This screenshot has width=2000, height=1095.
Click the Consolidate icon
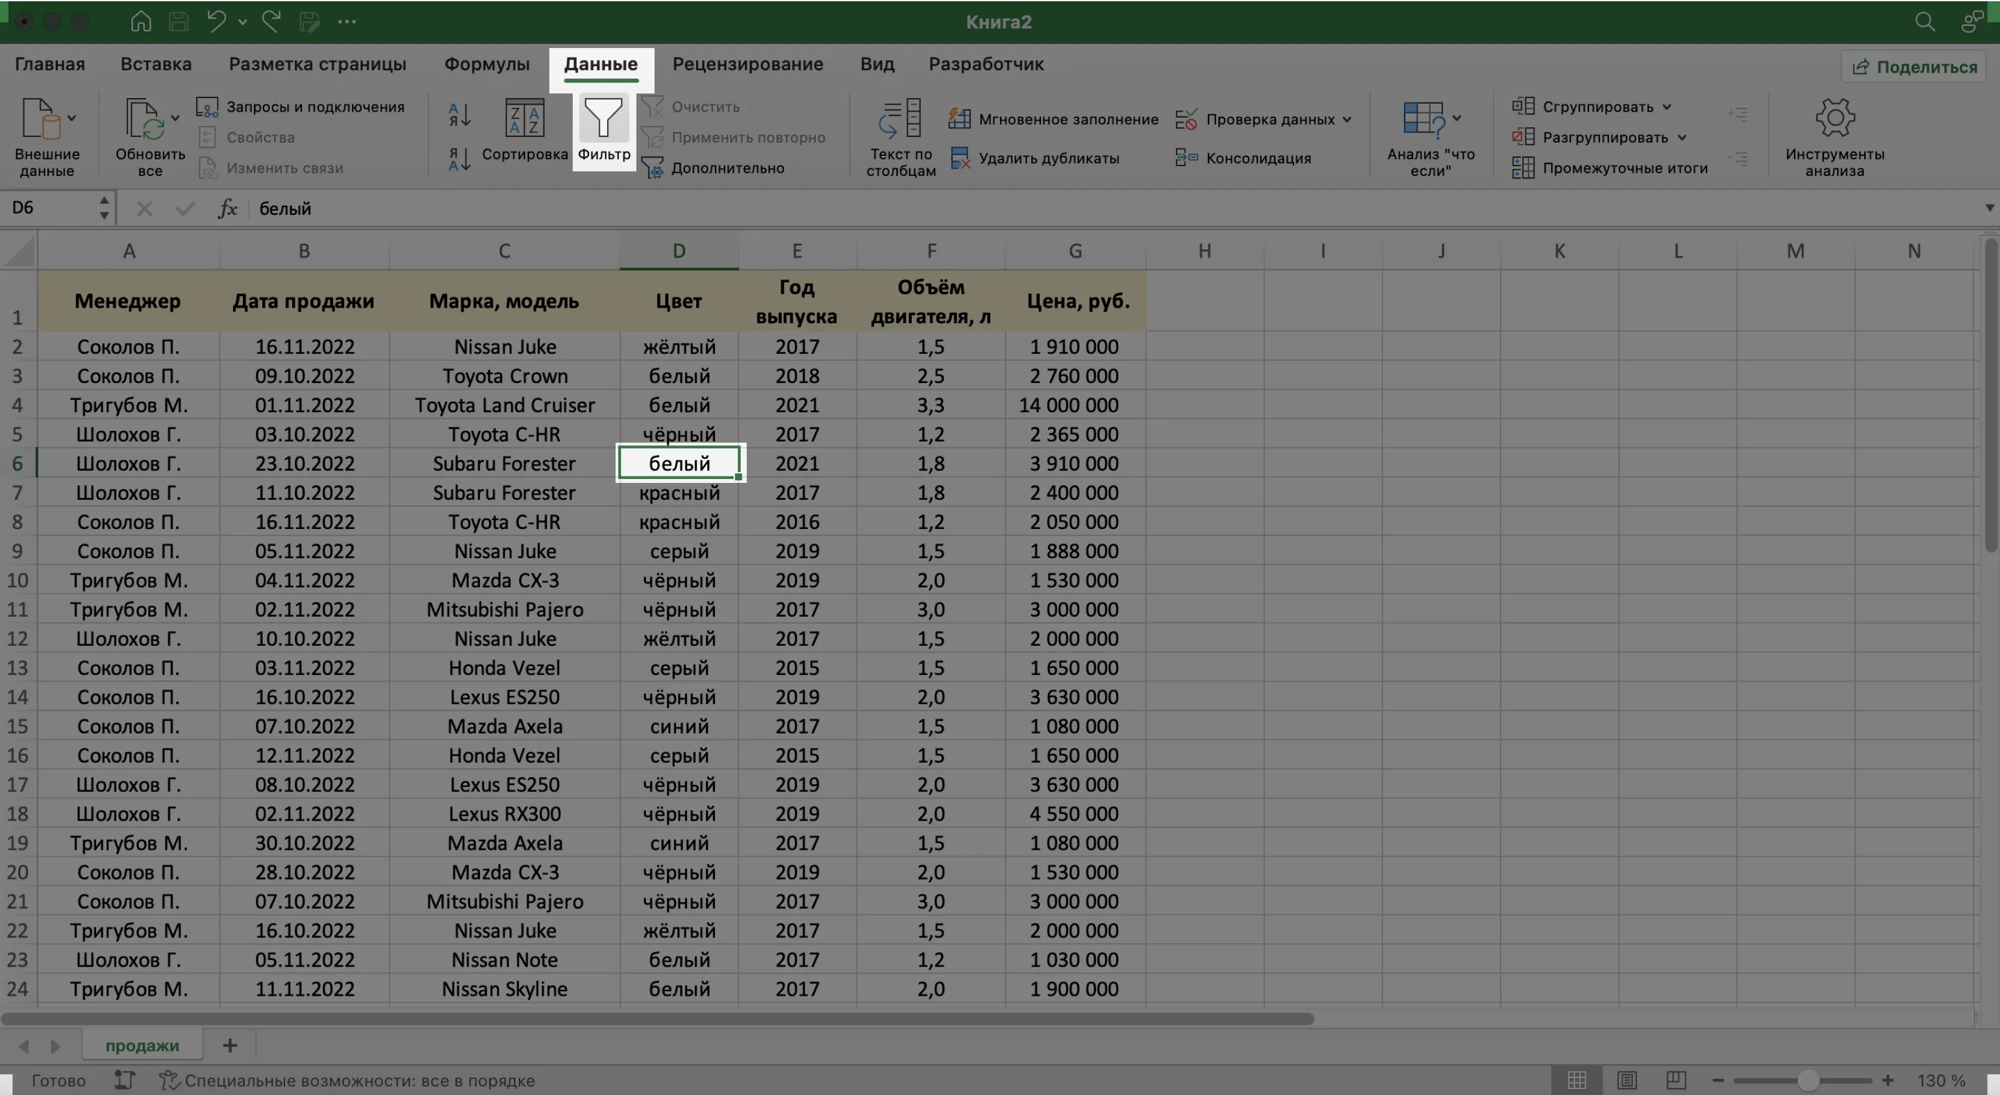1186,158
